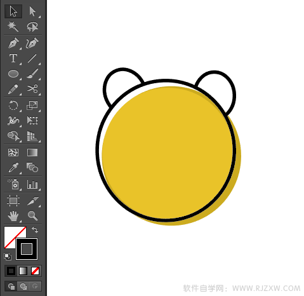The width and height of the screenshot is (304, 296).
Task: Enable Draw Behind mode
Action: pyautogui.click(x=23, y=286)
